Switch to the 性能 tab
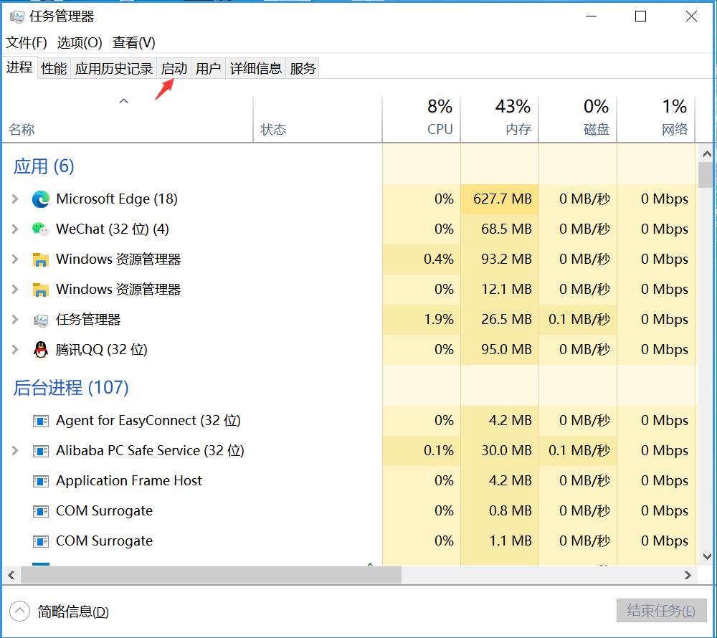This screenshot has width=717, height=638. pos(53,68)
